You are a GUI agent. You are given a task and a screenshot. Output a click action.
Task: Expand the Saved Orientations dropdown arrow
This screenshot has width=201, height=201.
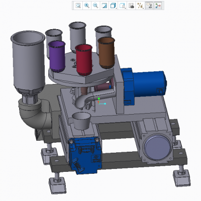click(x=125, y=8)
